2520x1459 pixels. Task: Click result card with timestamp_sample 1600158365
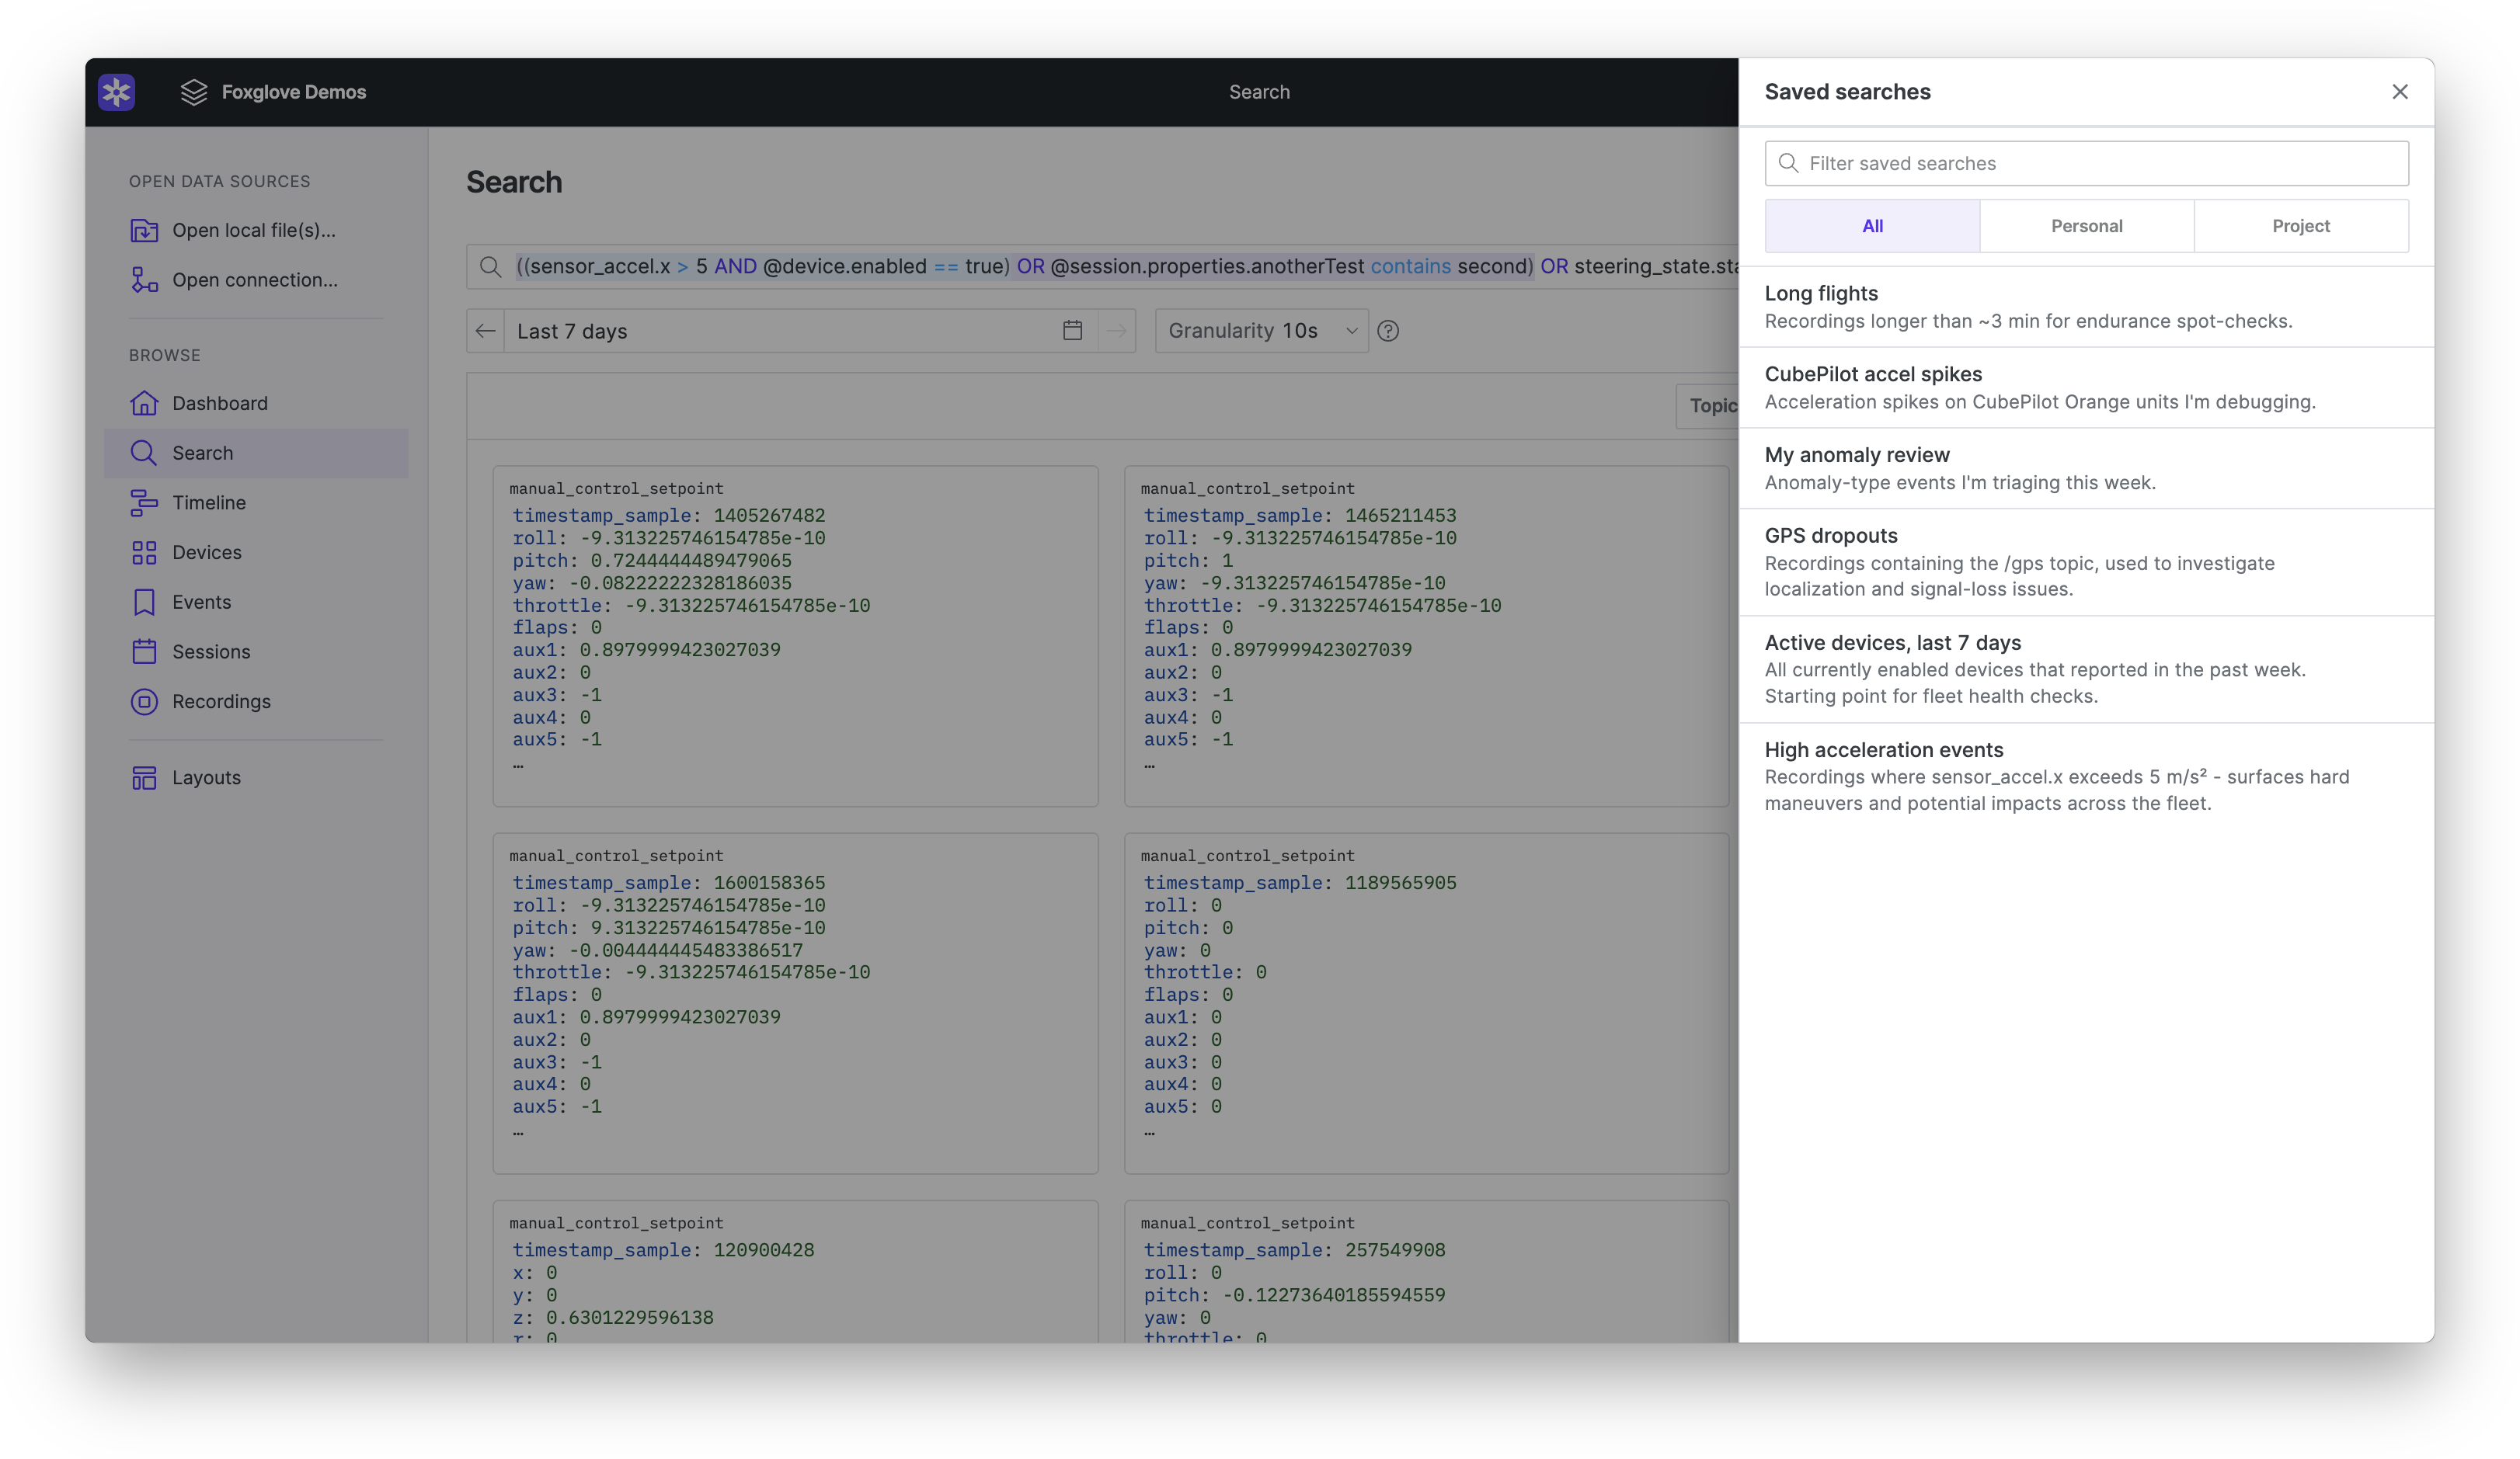[795, 1003]
